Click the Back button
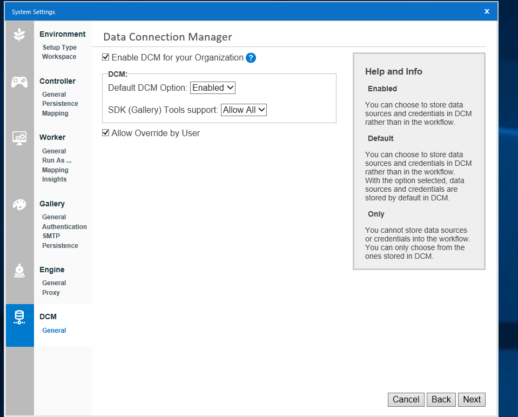This screenshot has width=518, height=417. point(441,399)
